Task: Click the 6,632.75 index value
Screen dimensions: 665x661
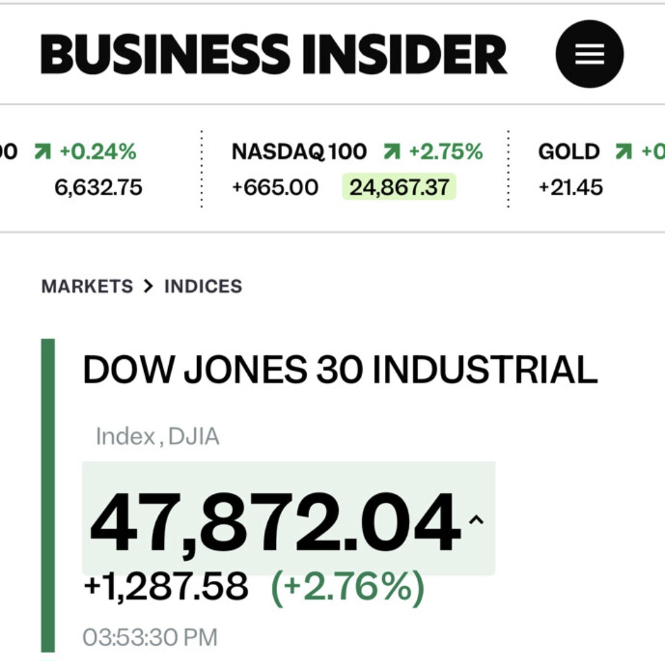Action: pyautogui.click(x=99, y=187)
